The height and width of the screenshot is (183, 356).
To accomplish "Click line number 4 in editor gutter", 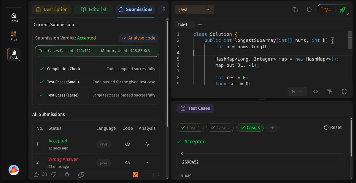I will tap(178, 53).
